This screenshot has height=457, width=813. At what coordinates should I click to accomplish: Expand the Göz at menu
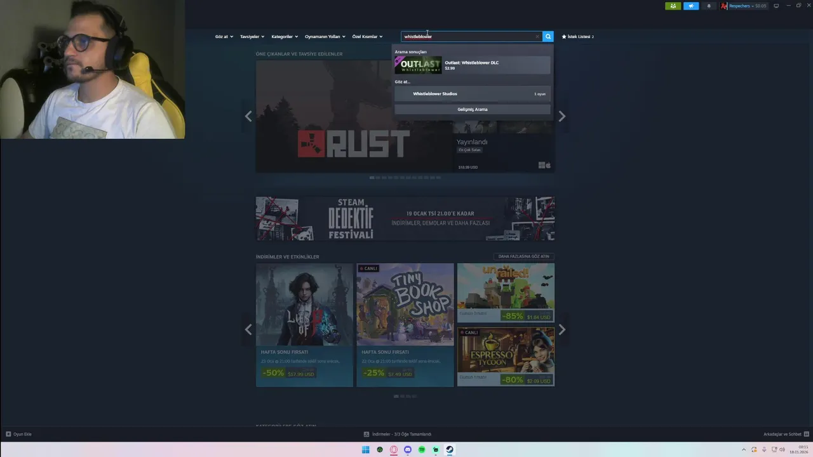click(224, 37)
